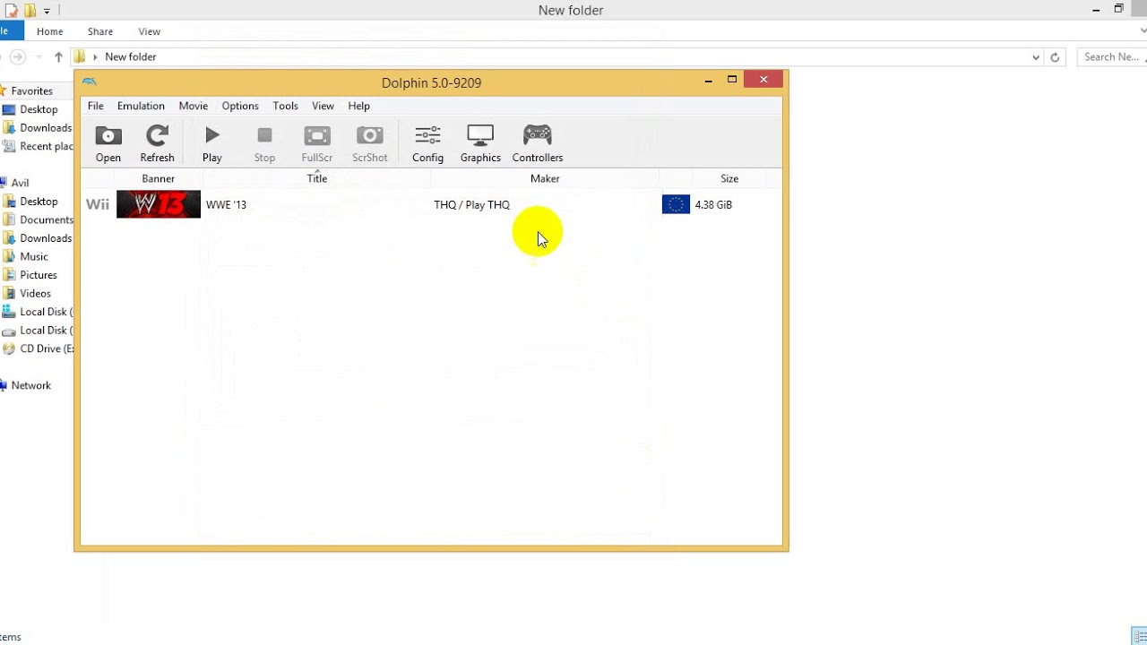Screen dimensions: 1147x645
Task: Sort the game list by Banner column
Action: tap(159, 178)
